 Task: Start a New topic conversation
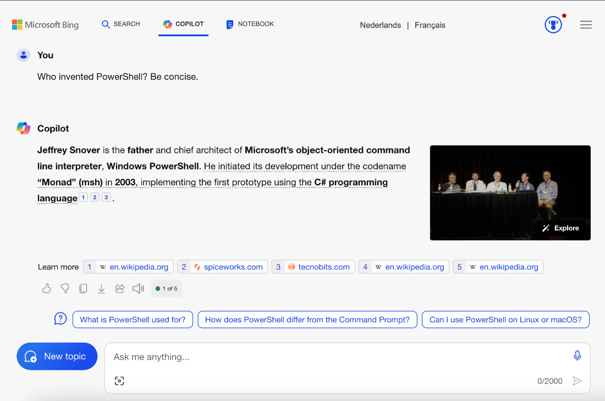point(57,356)
